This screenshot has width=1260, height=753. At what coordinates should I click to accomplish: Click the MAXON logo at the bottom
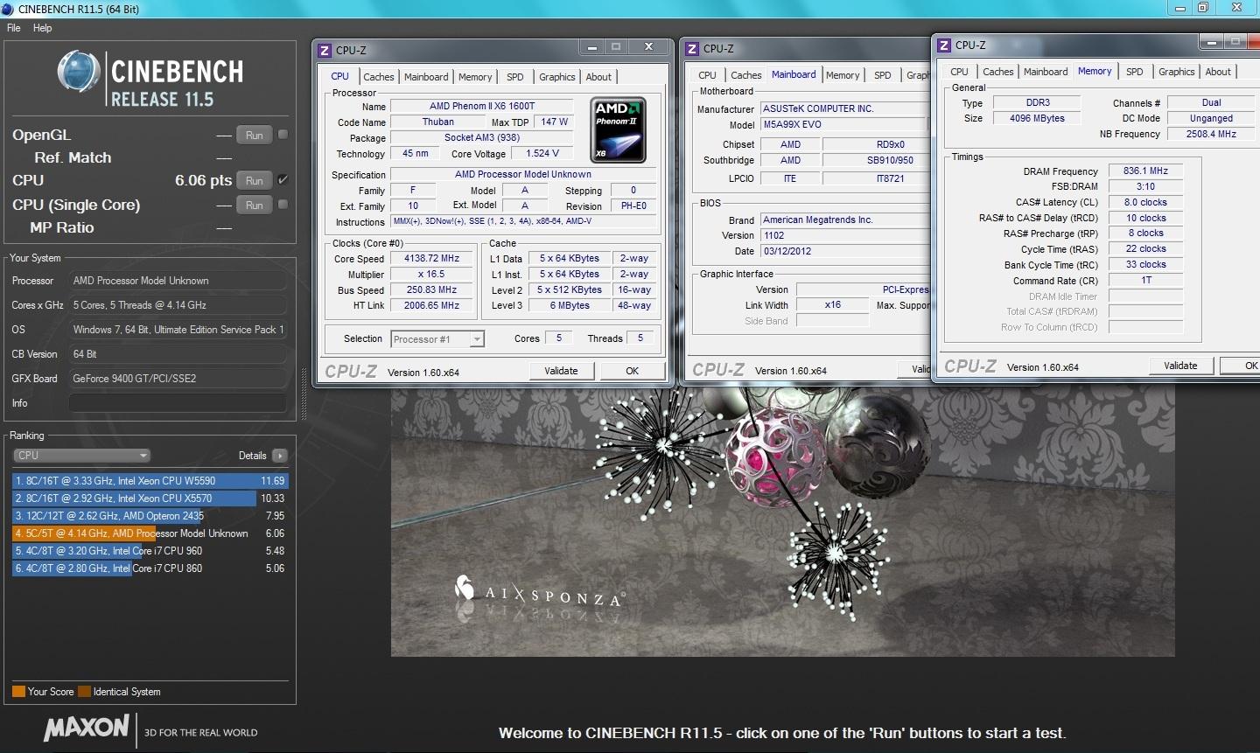(87, 728)
